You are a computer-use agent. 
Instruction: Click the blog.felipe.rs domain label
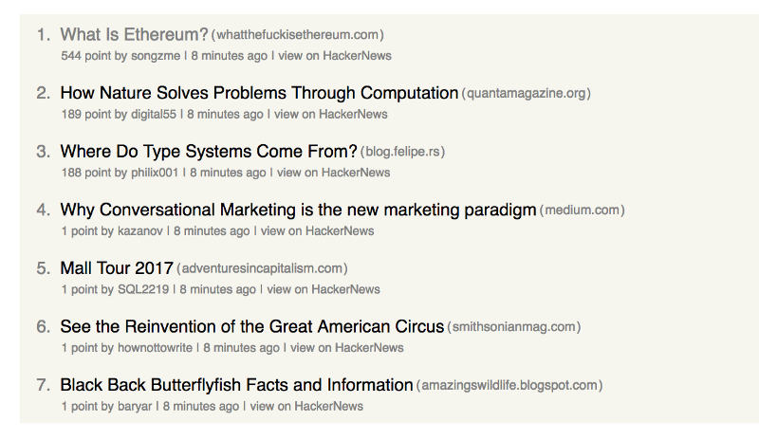click(x=403, y=152)
